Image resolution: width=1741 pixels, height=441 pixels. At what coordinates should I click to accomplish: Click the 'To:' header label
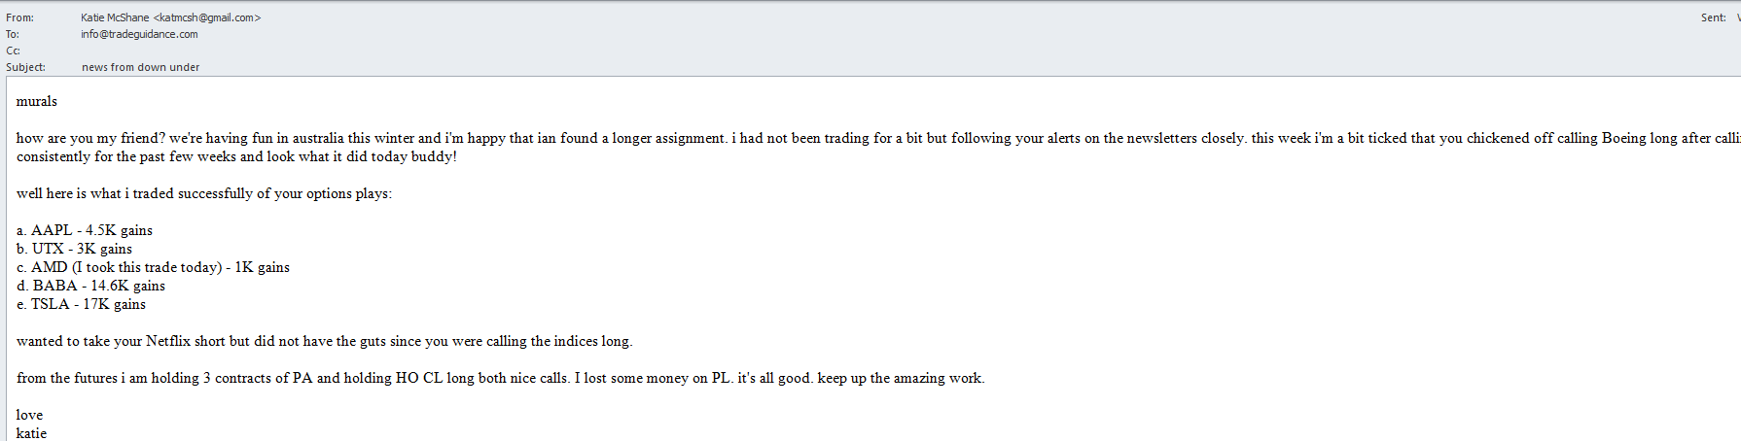tap(13, 34)
